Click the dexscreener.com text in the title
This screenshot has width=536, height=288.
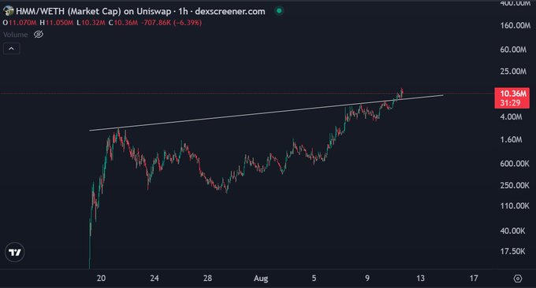tap(230, 11)
